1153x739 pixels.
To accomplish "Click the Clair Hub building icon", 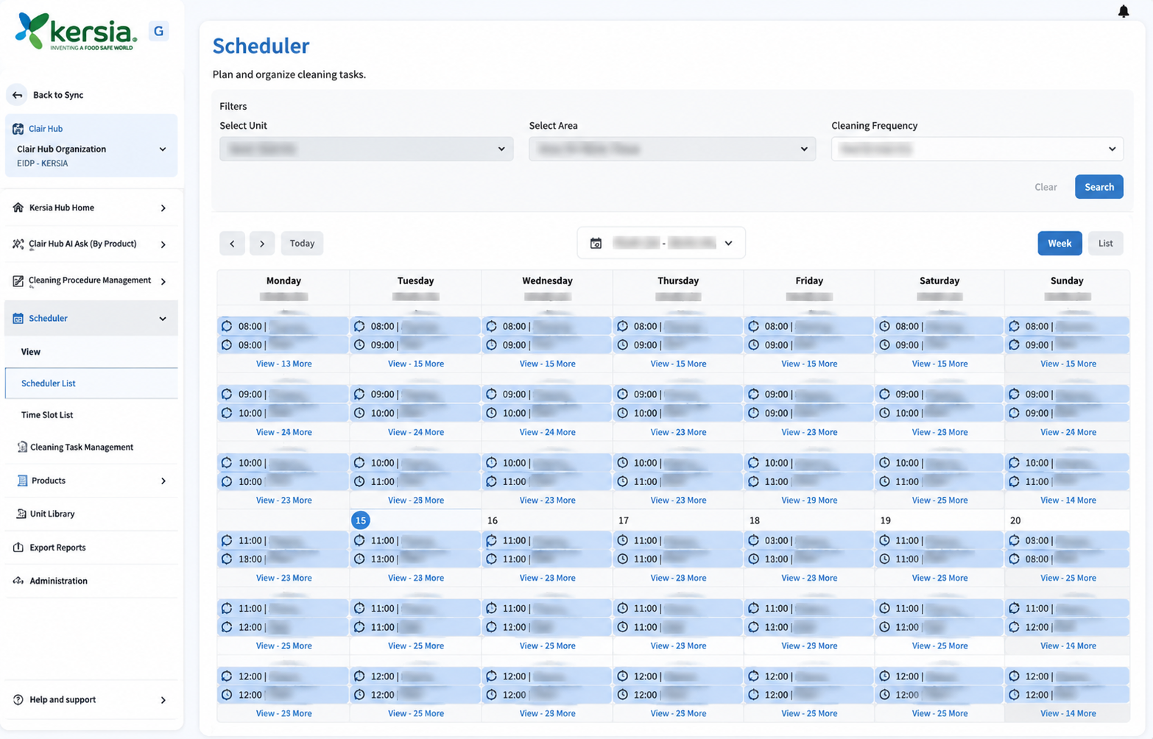I will [x=18, y=129].
